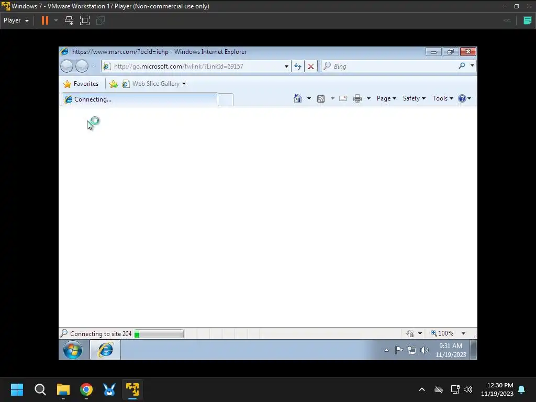This screenshot has width=536, height=402.
Task: Expand the security zone dropdown arrow
Action: [420, 333]
